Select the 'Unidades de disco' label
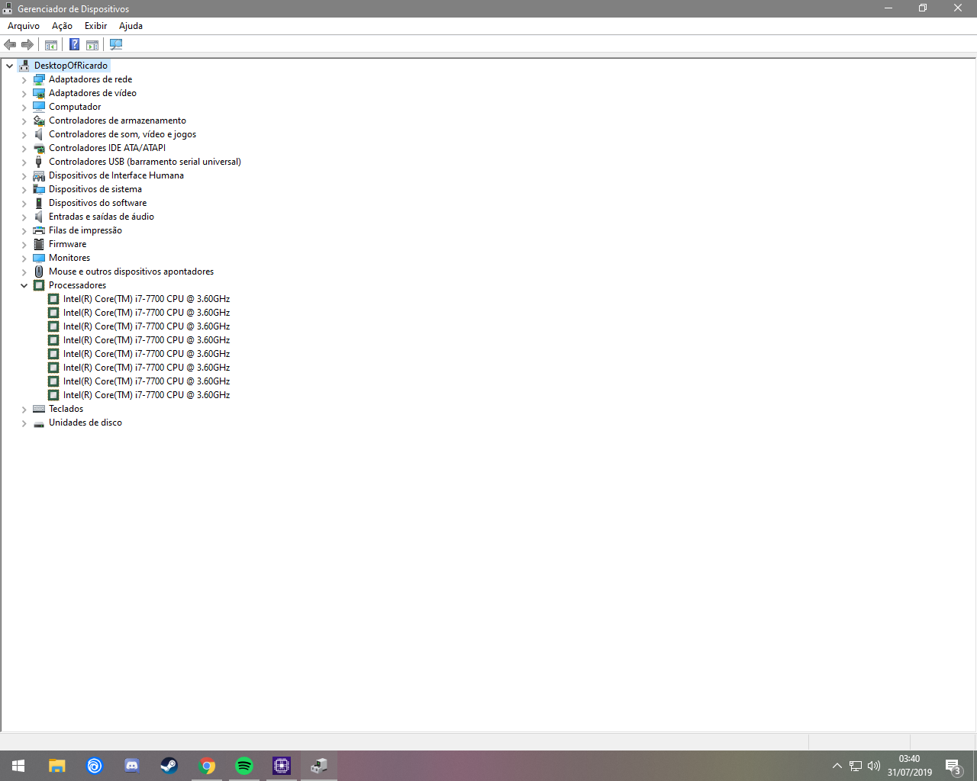The image size is (977, 781). click(85, 423)
